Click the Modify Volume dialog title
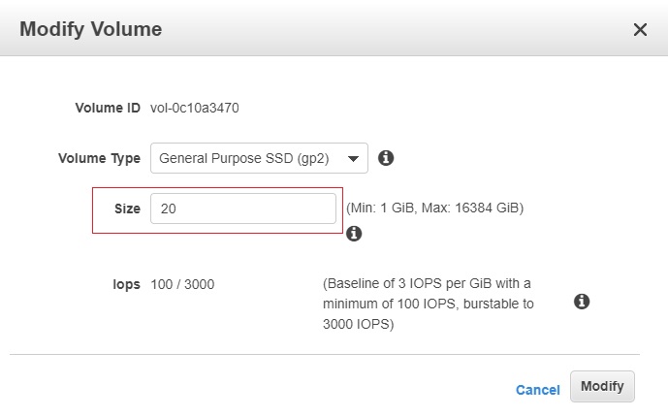 pyautogui.click(x=91, y=29)
